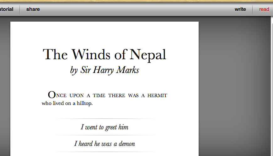Choose "I heard he was a demon"

click(104, 144)
